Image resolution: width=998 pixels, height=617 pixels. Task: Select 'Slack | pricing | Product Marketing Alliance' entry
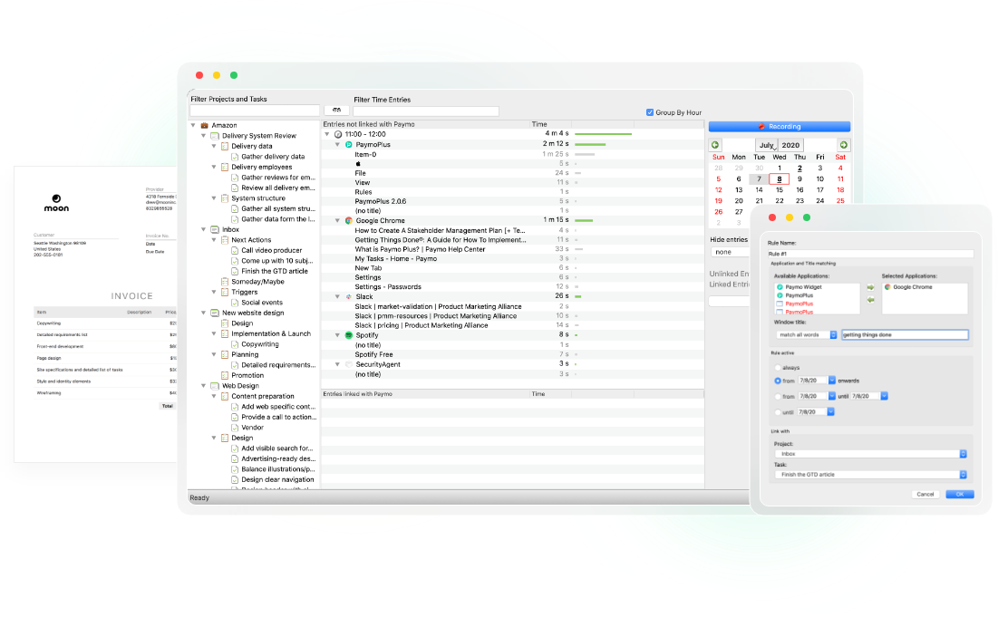421,325
